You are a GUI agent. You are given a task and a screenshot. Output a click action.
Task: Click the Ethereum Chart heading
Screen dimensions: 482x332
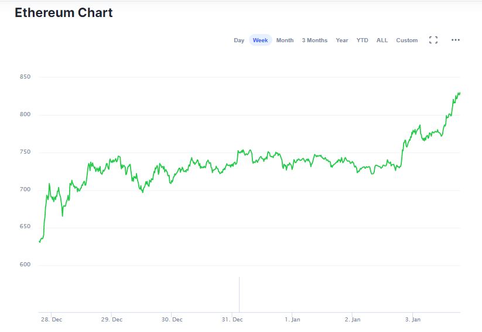(64, 13)
